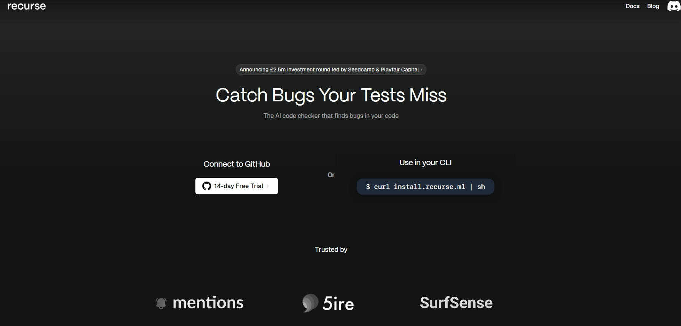The height and width of the screenshot is (326, 681).
Task: Click the dollar prompt in curl command
Action: (x=368, y=187)
